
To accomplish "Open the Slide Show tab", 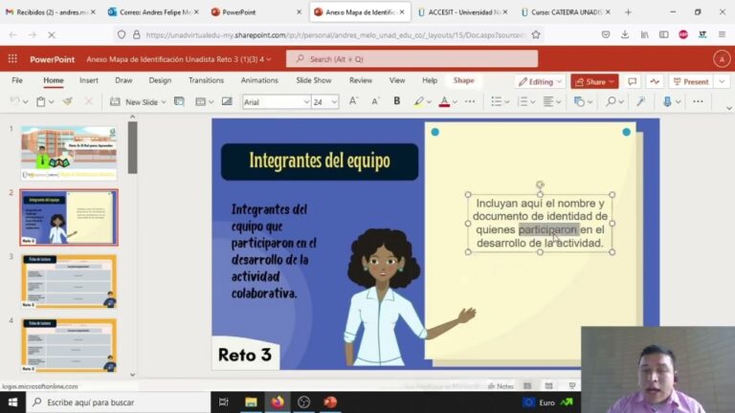I will [x=314, y=80].
